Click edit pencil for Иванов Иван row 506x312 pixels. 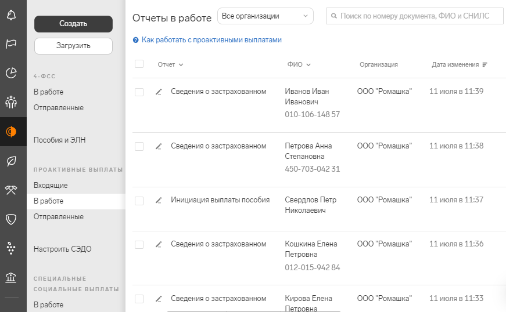pyautogui.click(x=159, y=92)
